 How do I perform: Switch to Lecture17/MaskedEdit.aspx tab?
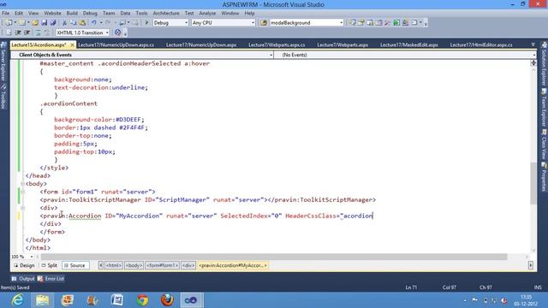(409, 45)
